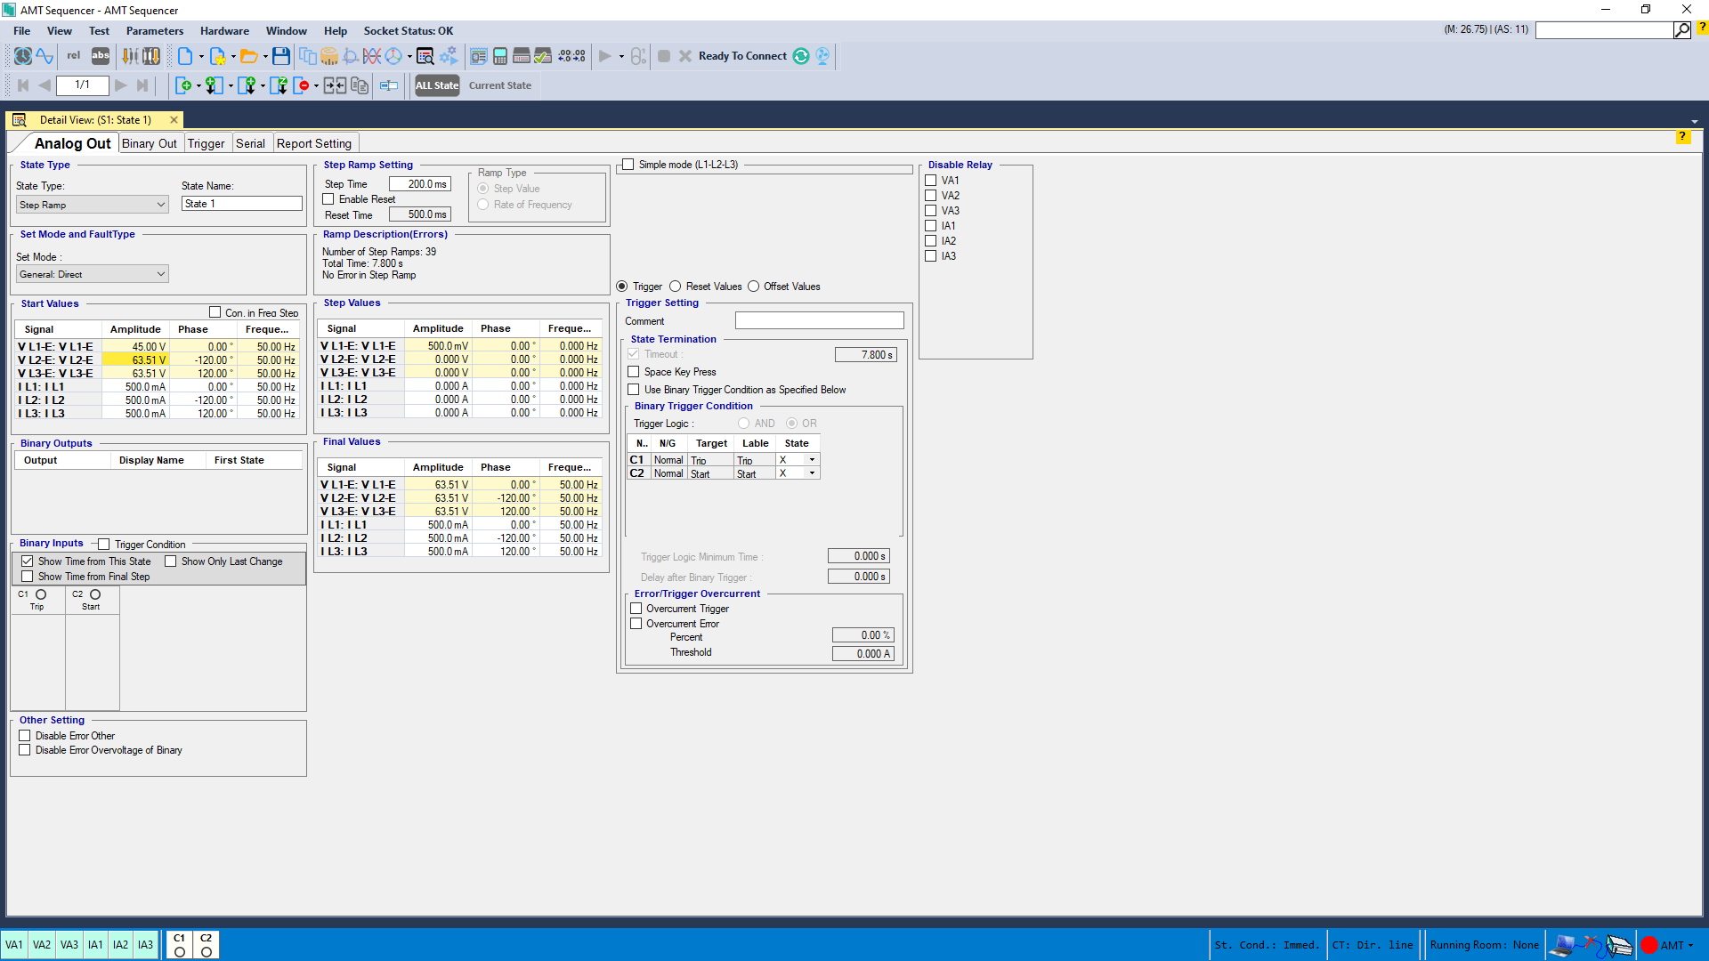Click the Save file icon

click(x=280, y=56)
